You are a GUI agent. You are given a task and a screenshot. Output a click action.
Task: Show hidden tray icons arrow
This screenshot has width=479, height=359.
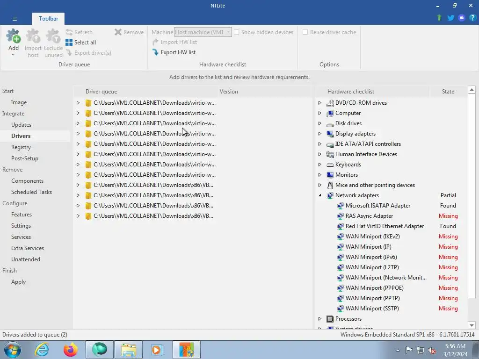point(398,350)
